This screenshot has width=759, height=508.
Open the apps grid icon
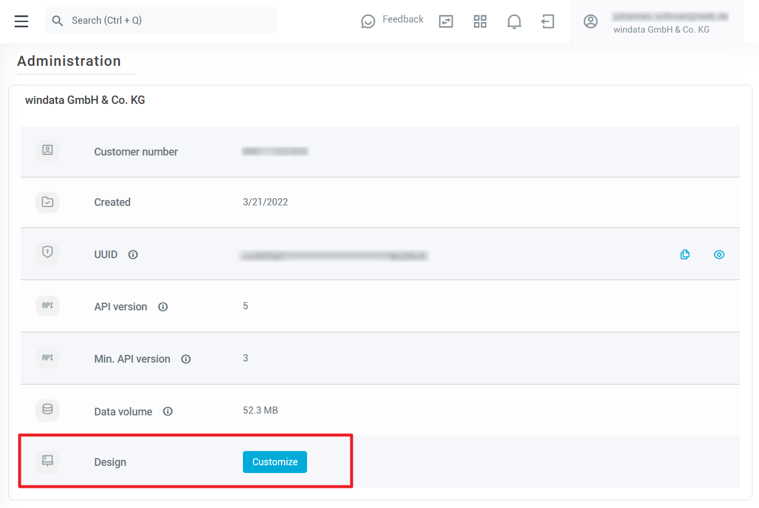(480, 21)
